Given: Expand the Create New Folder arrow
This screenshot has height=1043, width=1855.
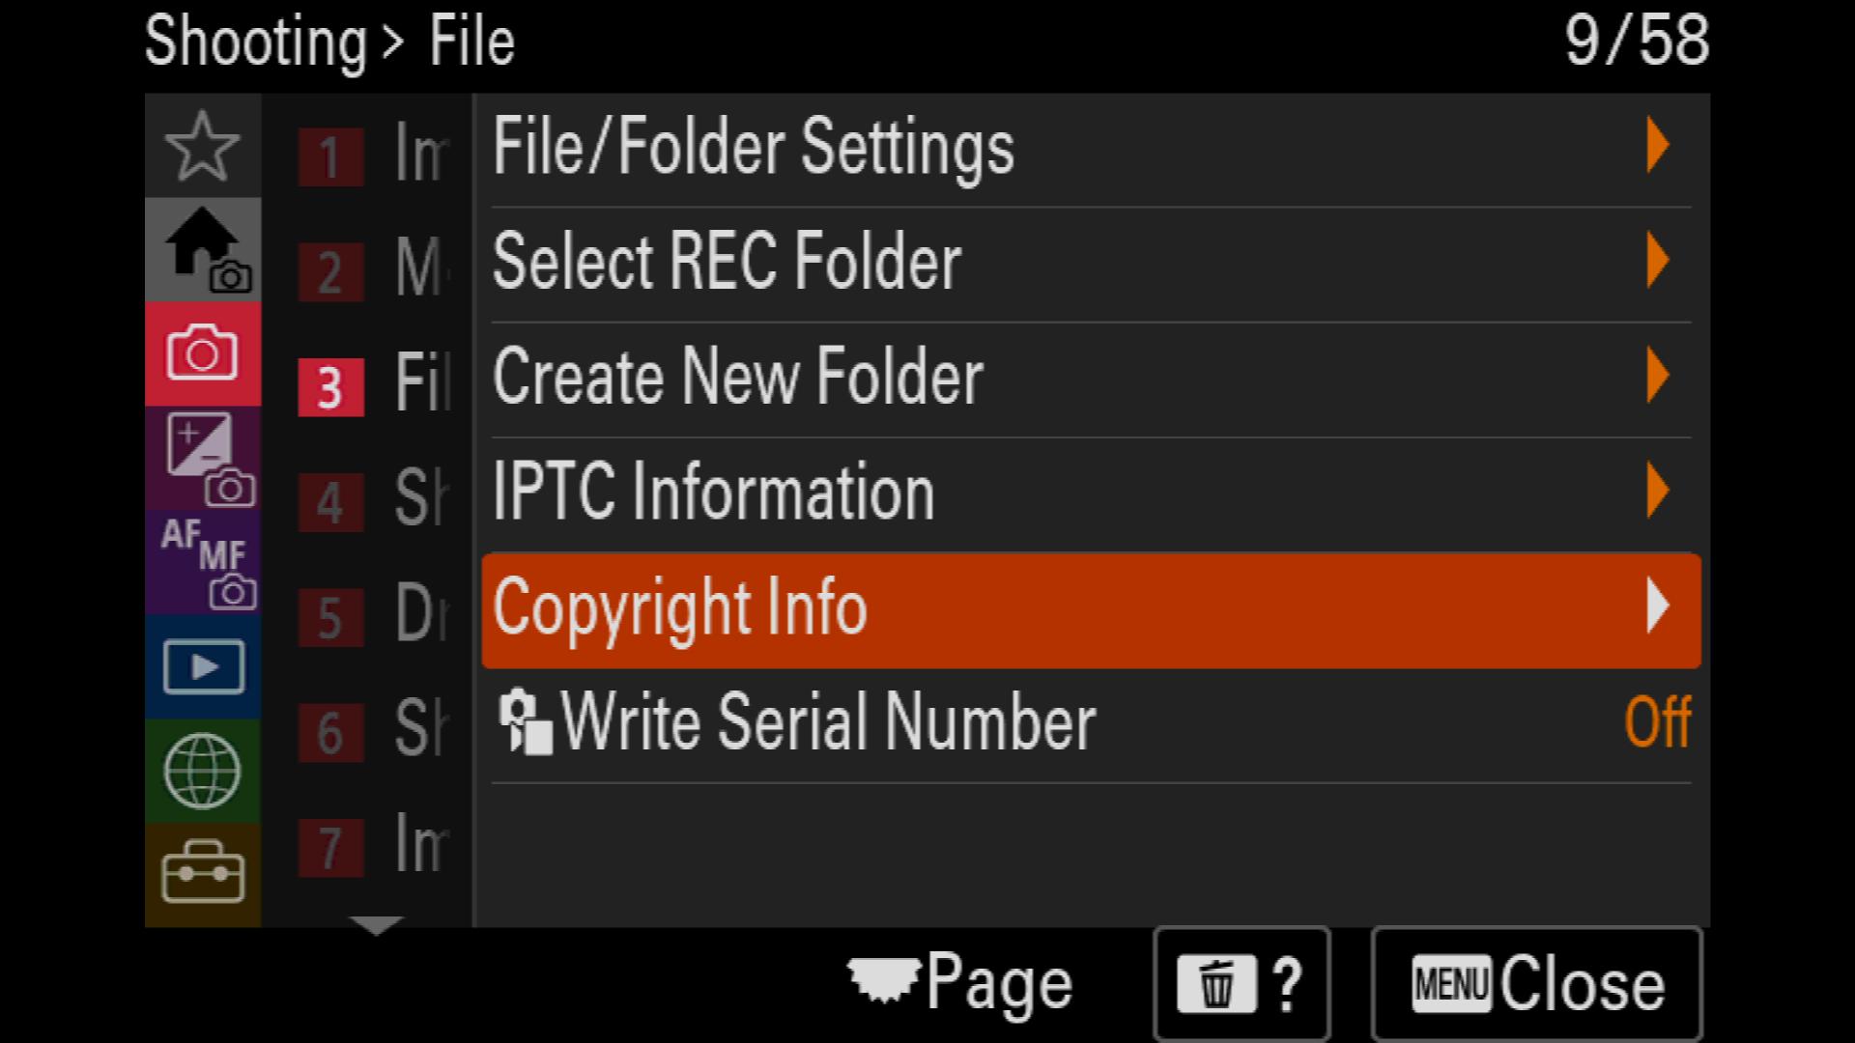Looking at the screenshot, I should tap(1657, 376).
